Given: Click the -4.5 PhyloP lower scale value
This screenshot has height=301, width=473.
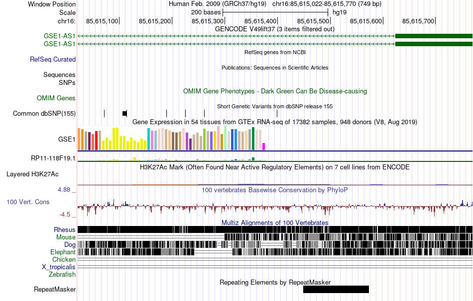Looking at the screenshot, I should (x=65, y=215).
